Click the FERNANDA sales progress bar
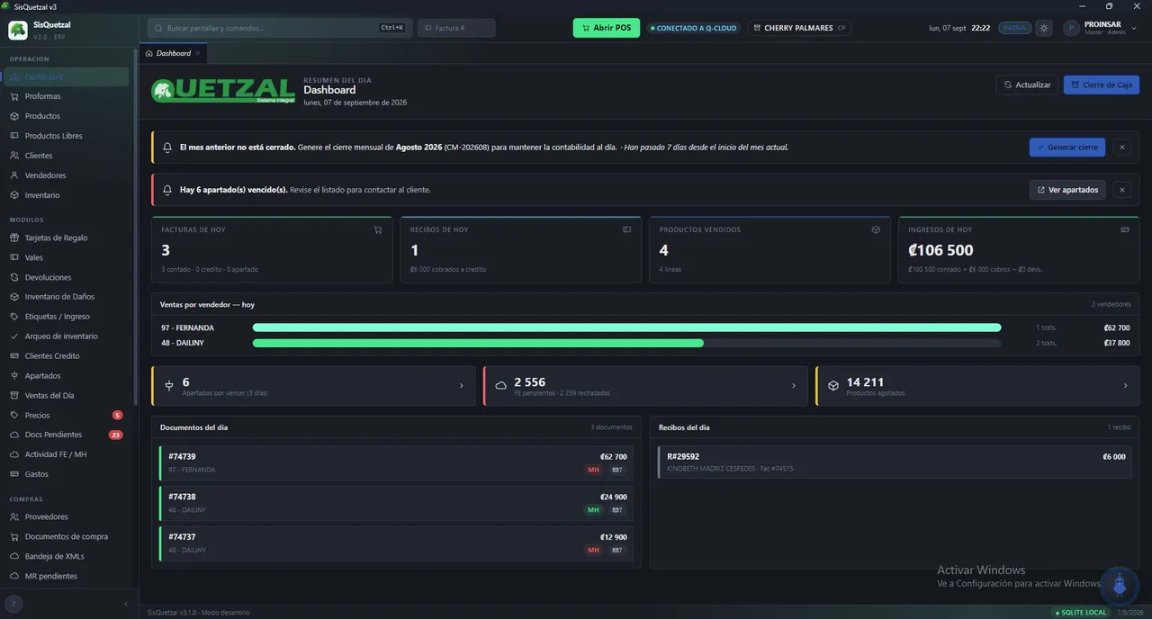 (x=626, y=327)
